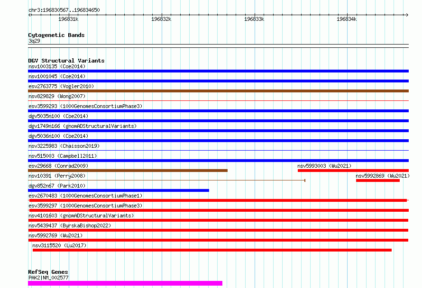Click the 196834k ruler tick label

[x=347, y=19]
